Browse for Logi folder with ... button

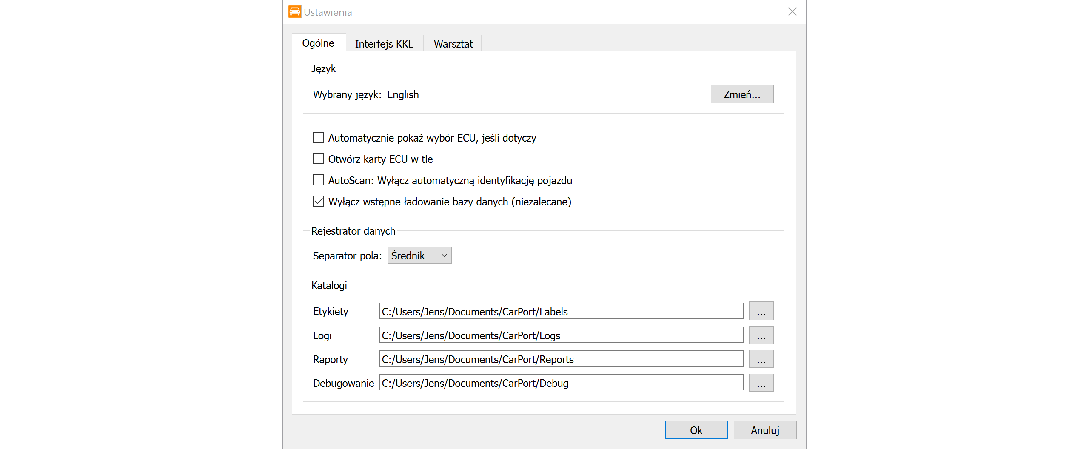tap(761, 335)
